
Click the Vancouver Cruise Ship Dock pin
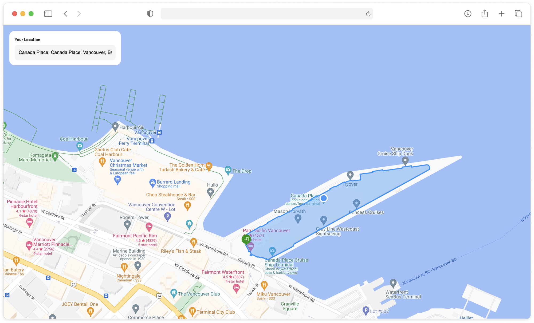(x=405, y=161)
